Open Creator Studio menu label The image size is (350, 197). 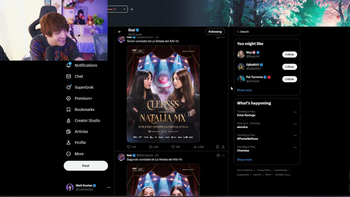(x=87, y=121)
